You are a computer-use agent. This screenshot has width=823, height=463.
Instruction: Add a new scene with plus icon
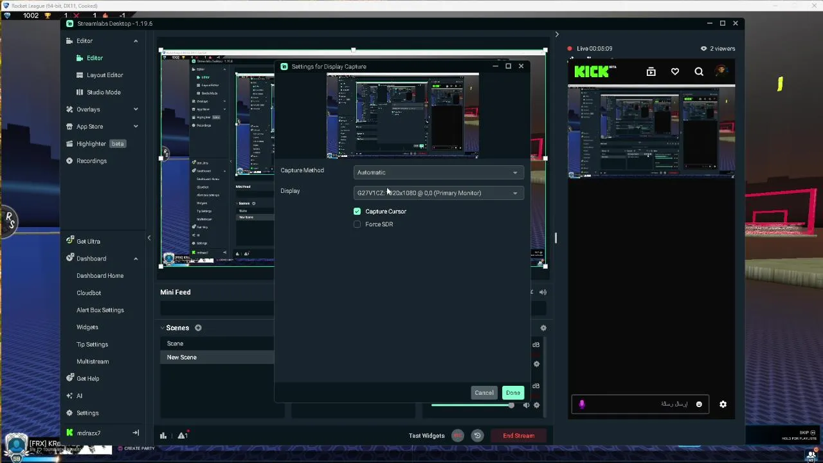click(198, 328)
